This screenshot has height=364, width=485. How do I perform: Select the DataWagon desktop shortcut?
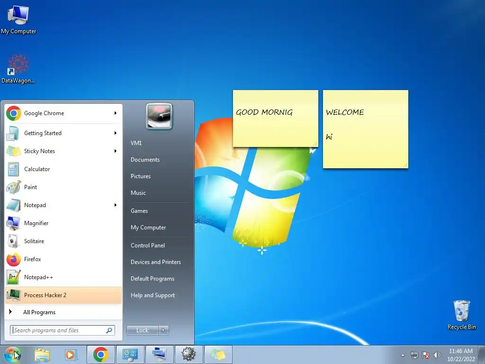tap(18, 69)
